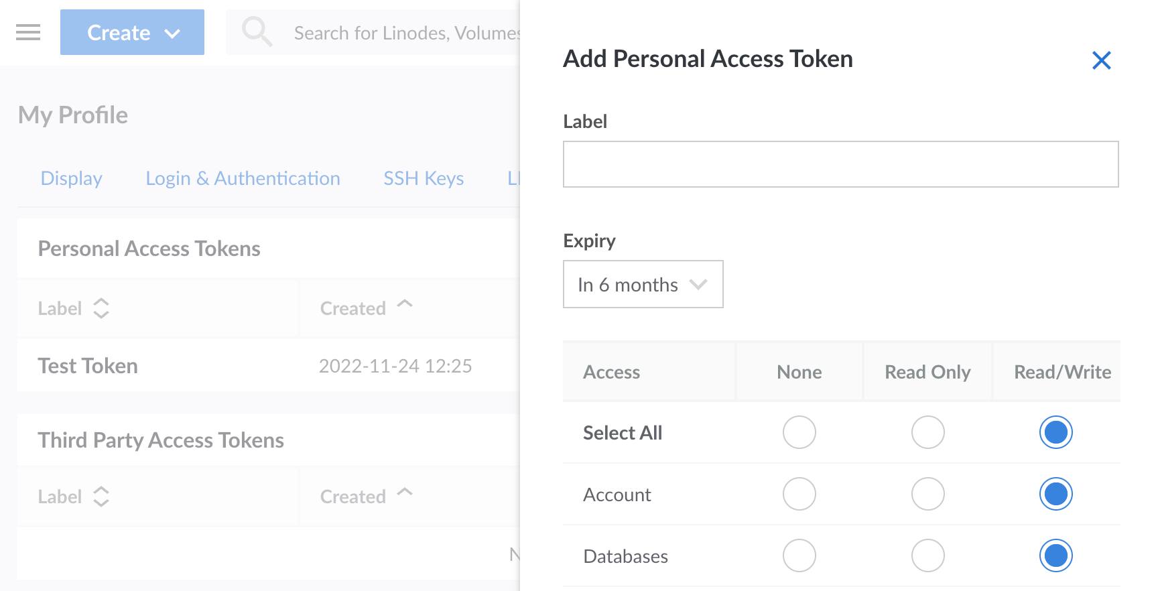The image size is (1158, 591).
Task: Switch to the Display tab
Action: 71,178
